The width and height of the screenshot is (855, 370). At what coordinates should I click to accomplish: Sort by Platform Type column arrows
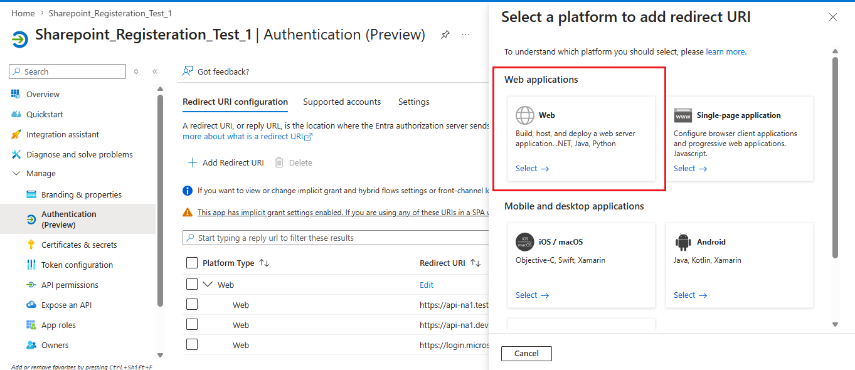point(264,263)
